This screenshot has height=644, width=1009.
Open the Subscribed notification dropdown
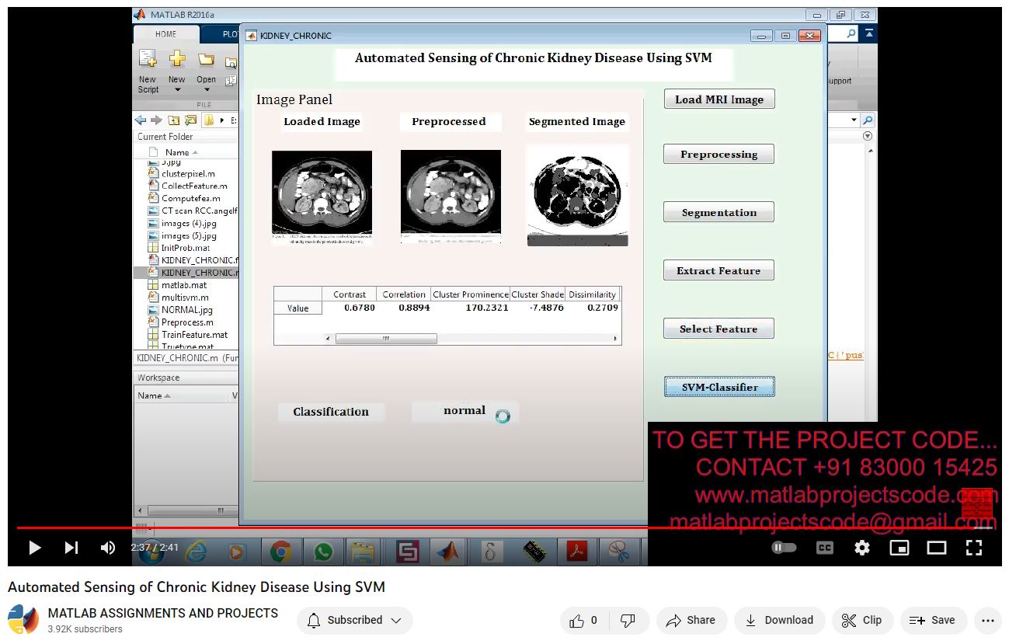(x=355, y=620)
